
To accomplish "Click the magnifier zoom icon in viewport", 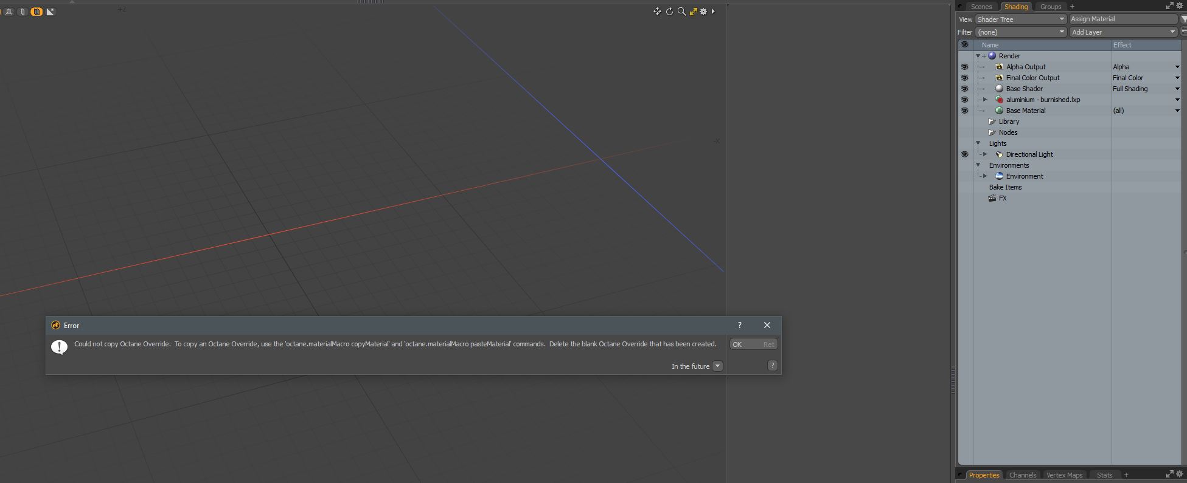I will point(681,12).
